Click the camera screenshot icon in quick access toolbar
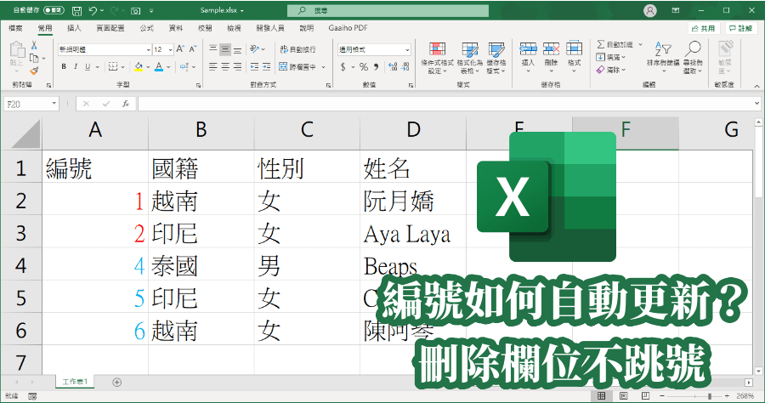 tap(136, 10)
